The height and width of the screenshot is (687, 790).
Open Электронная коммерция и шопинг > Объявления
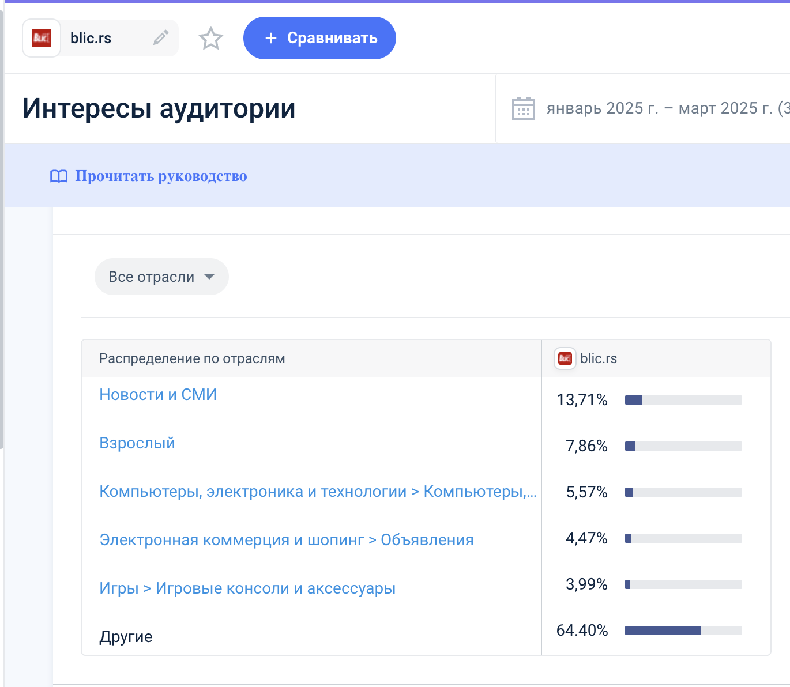pyautogui.click(x=287, y=540)
